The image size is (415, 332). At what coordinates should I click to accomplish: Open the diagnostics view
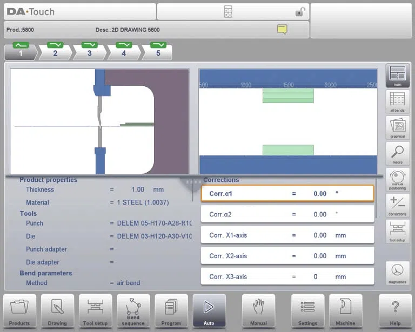398,273
